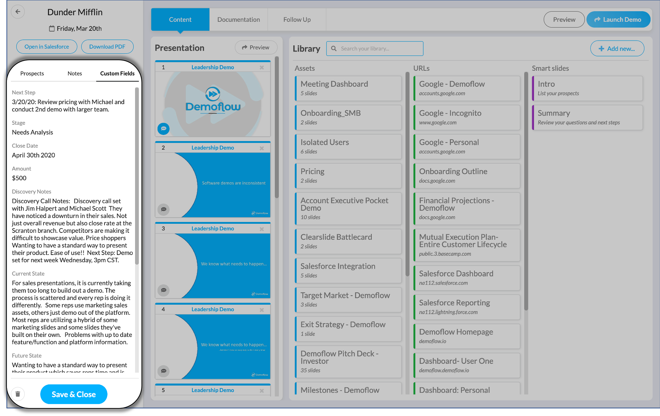Remove slide 3 with its X icon
Image resolution: width=660 pixels, height=416 pixels.
point(262,229)
